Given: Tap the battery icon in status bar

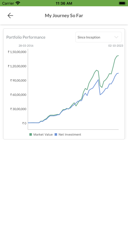Looking at the screenshot, I should 122,3.
